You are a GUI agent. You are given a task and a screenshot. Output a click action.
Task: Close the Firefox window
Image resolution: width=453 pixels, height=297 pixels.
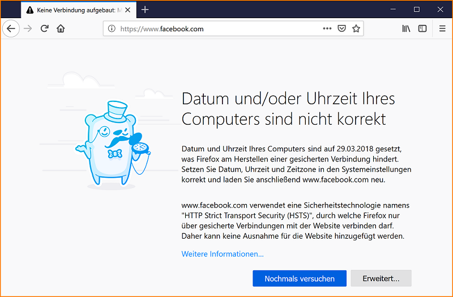point(441,9)
